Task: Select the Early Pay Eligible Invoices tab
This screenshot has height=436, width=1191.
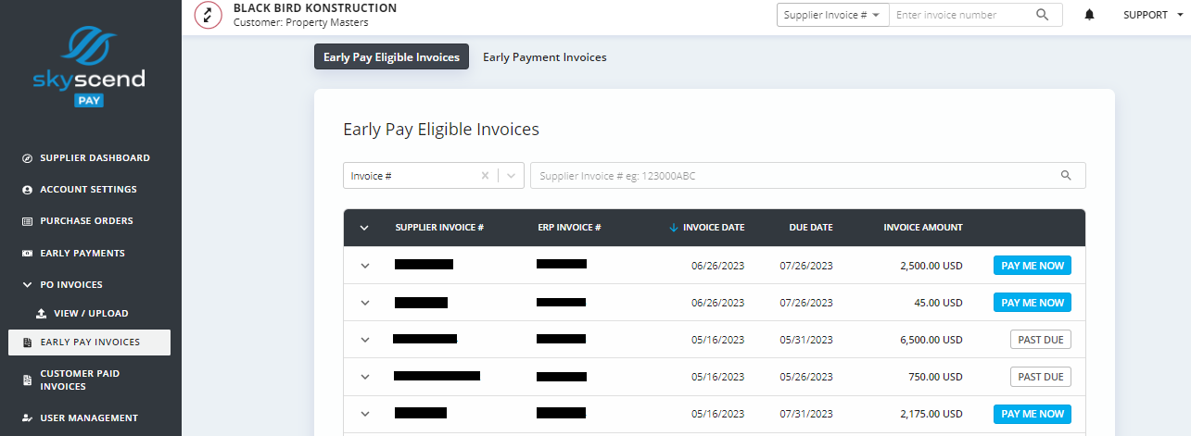Action: pyautogui.click(x=391, y=57)
